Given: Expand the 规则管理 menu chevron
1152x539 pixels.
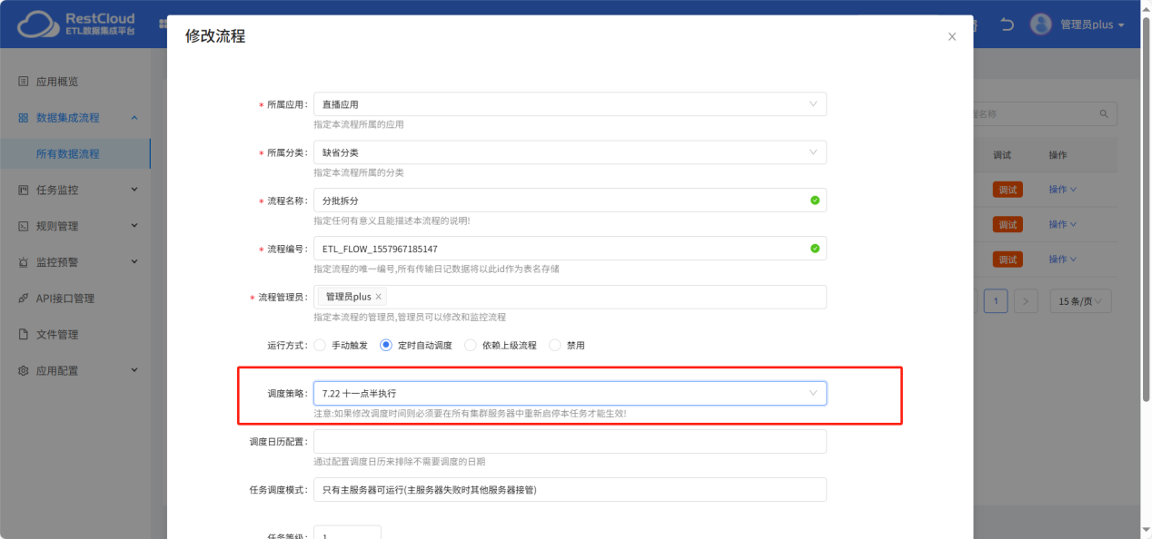Looking at the screenshot, I should coord(134,226).
